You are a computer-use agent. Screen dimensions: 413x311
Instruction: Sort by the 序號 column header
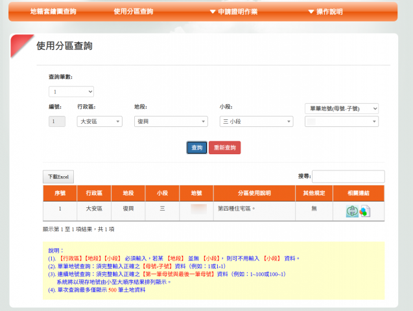(60, 193)
